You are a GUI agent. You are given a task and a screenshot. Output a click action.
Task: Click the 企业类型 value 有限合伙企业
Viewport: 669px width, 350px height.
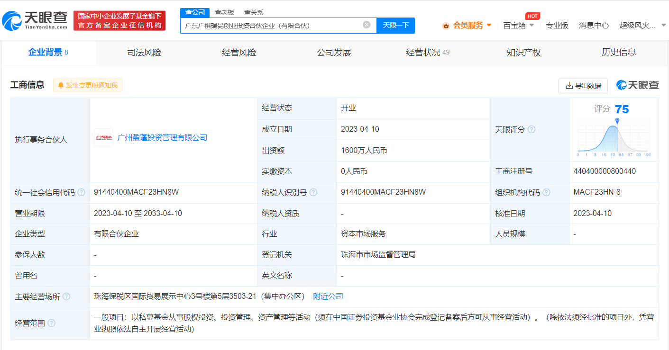[117, 234]
